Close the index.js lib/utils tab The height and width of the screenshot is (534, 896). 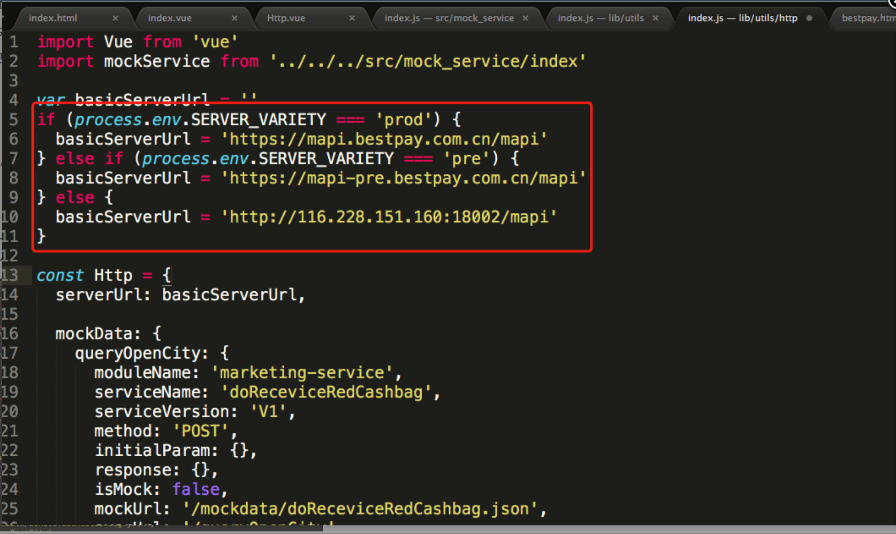pyautogui.click(x=655, y=18)
